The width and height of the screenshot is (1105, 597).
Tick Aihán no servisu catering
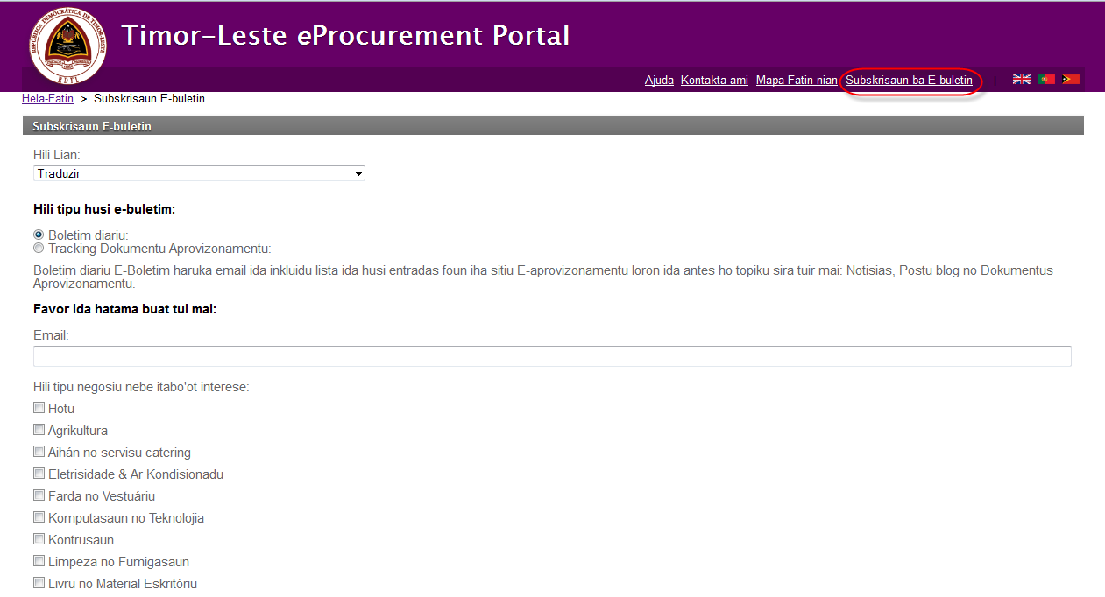39,452
